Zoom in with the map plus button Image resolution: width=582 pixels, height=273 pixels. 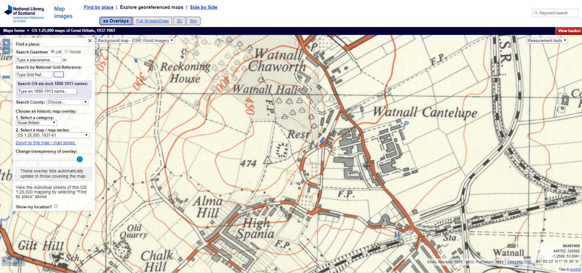(x=6, y=43)
